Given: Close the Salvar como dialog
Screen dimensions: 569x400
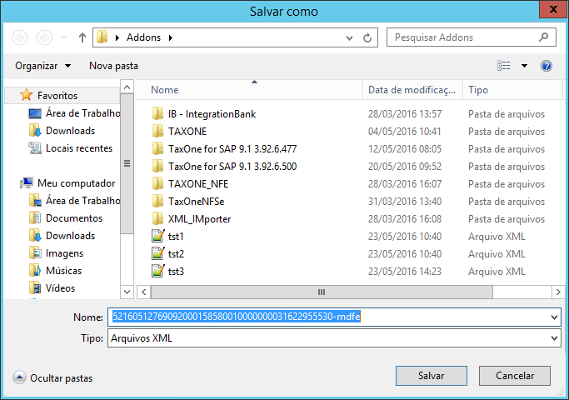Looking at the screenshot, I should point(553,9).
